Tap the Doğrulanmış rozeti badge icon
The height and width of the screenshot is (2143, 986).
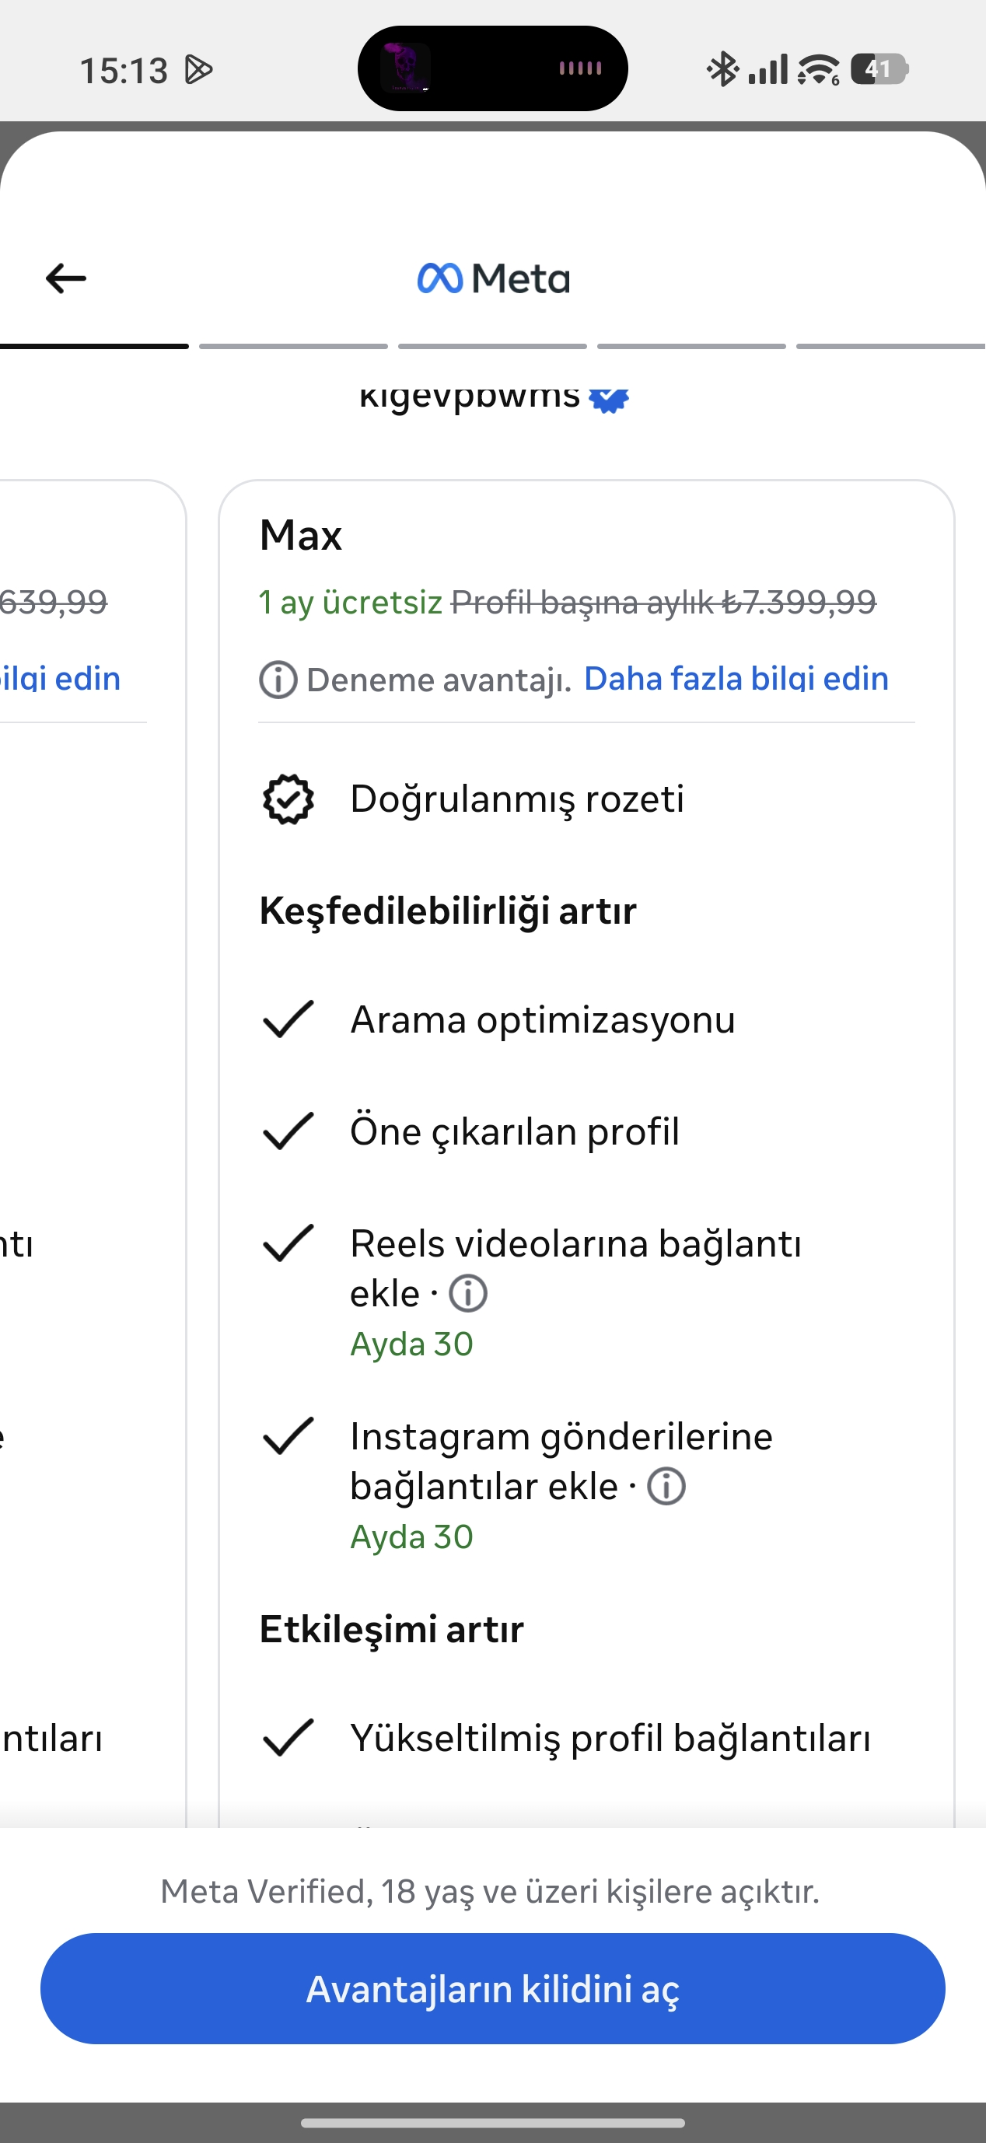288,799
